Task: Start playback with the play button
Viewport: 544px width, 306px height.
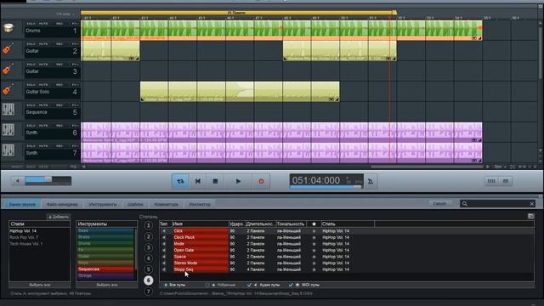Action: pos(238,181)
